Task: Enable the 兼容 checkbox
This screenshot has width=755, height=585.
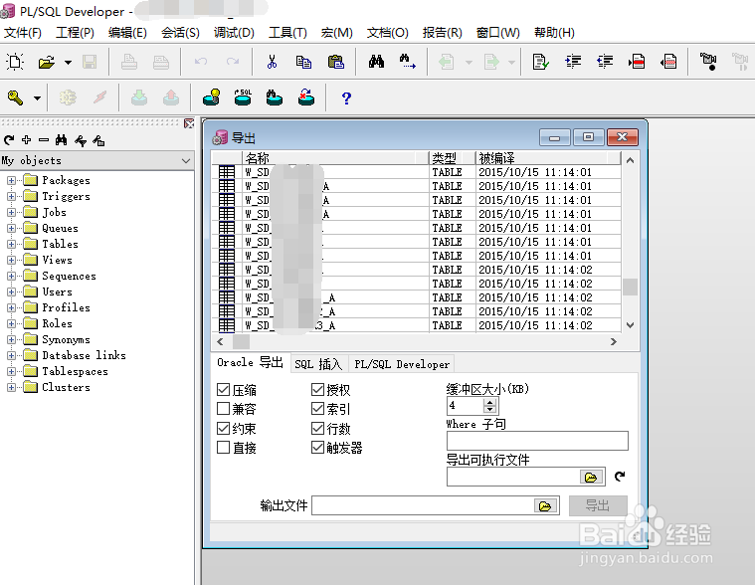Action: coord(223,409)
